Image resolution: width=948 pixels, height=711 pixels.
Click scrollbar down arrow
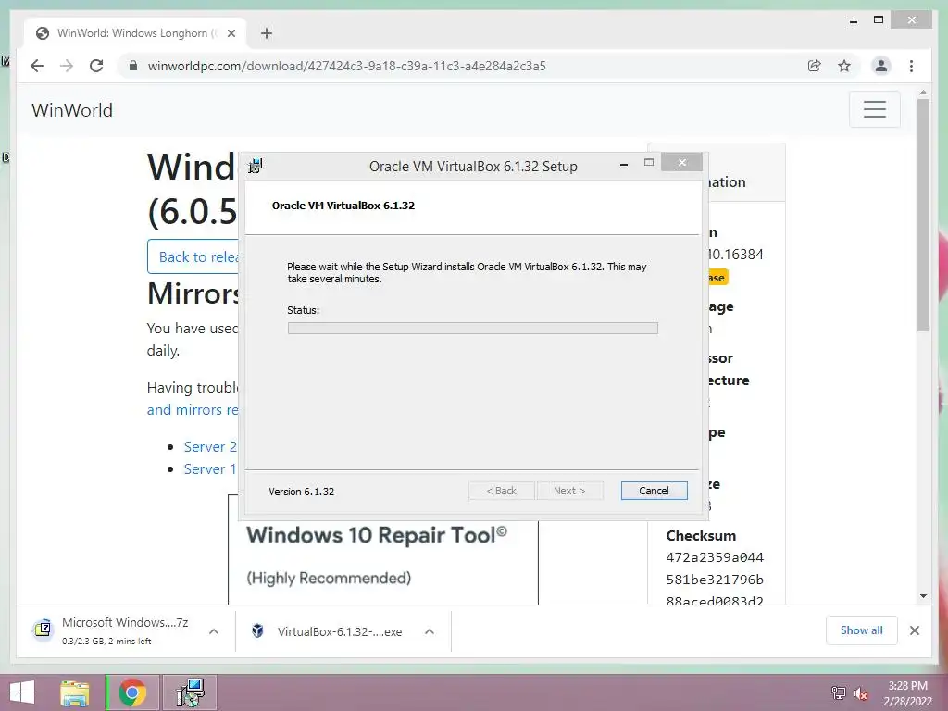point(923,596)
